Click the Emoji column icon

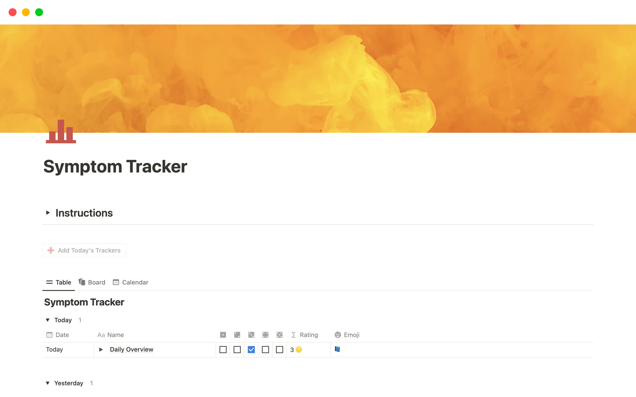tap(338, 335)
